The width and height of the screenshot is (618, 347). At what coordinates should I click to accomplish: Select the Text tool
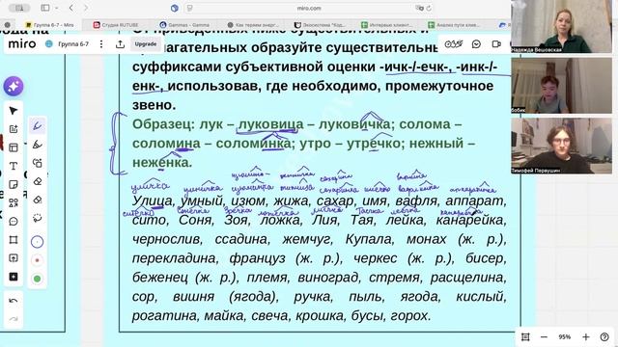14,166
